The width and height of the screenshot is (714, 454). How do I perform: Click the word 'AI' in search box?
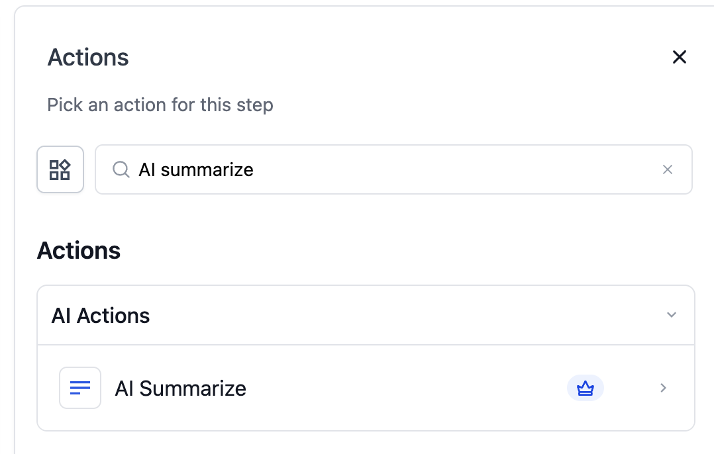pos(146,169)
